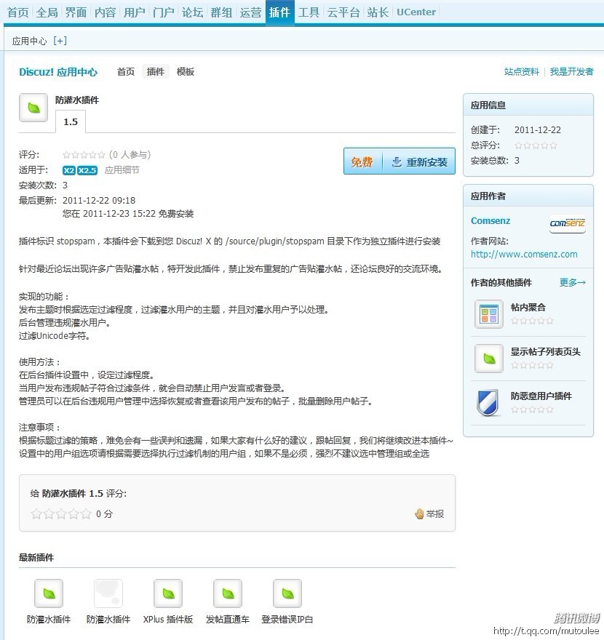Open the 论坛 admin menu
Viewport: 604px width, 640px height.
[192, 12]
